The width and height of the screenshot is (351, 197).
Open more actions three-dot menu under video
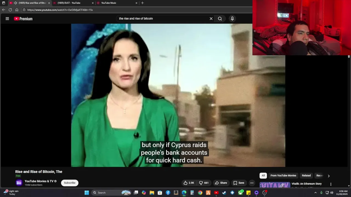click(252, 183)
